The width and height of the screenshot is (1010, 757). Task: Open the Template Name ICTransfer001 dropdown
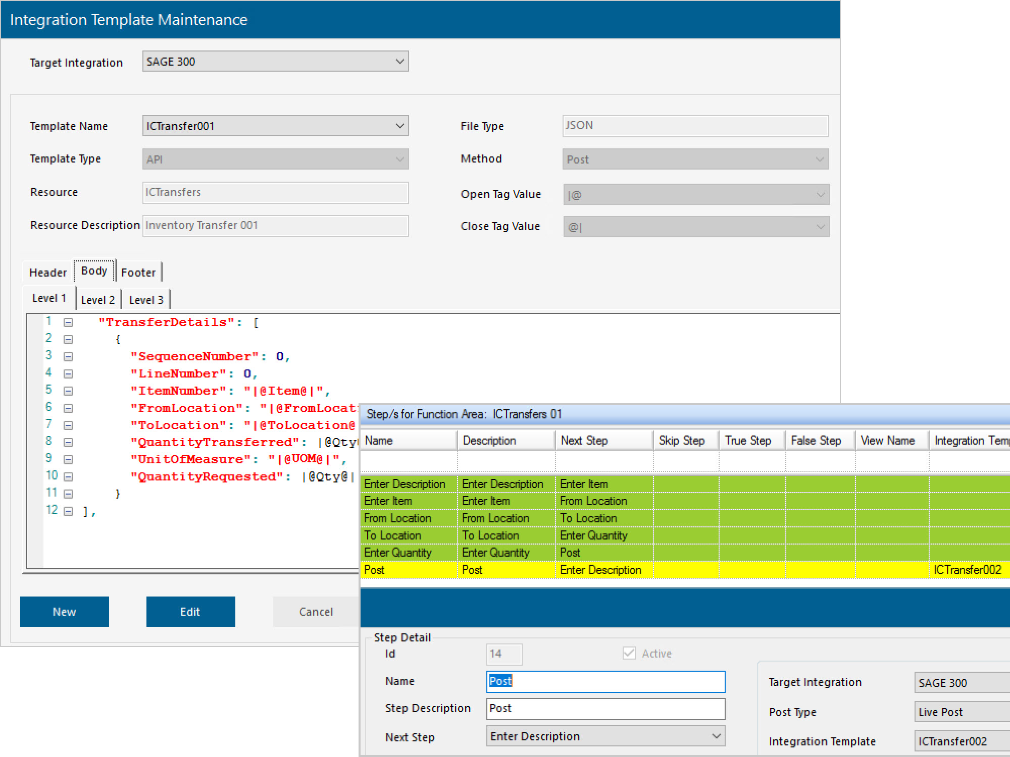[x=399, y=126]
